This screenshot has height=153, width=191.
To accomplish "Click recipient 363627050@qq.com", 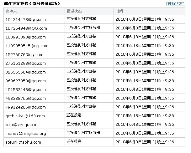I will coord(26,81).
